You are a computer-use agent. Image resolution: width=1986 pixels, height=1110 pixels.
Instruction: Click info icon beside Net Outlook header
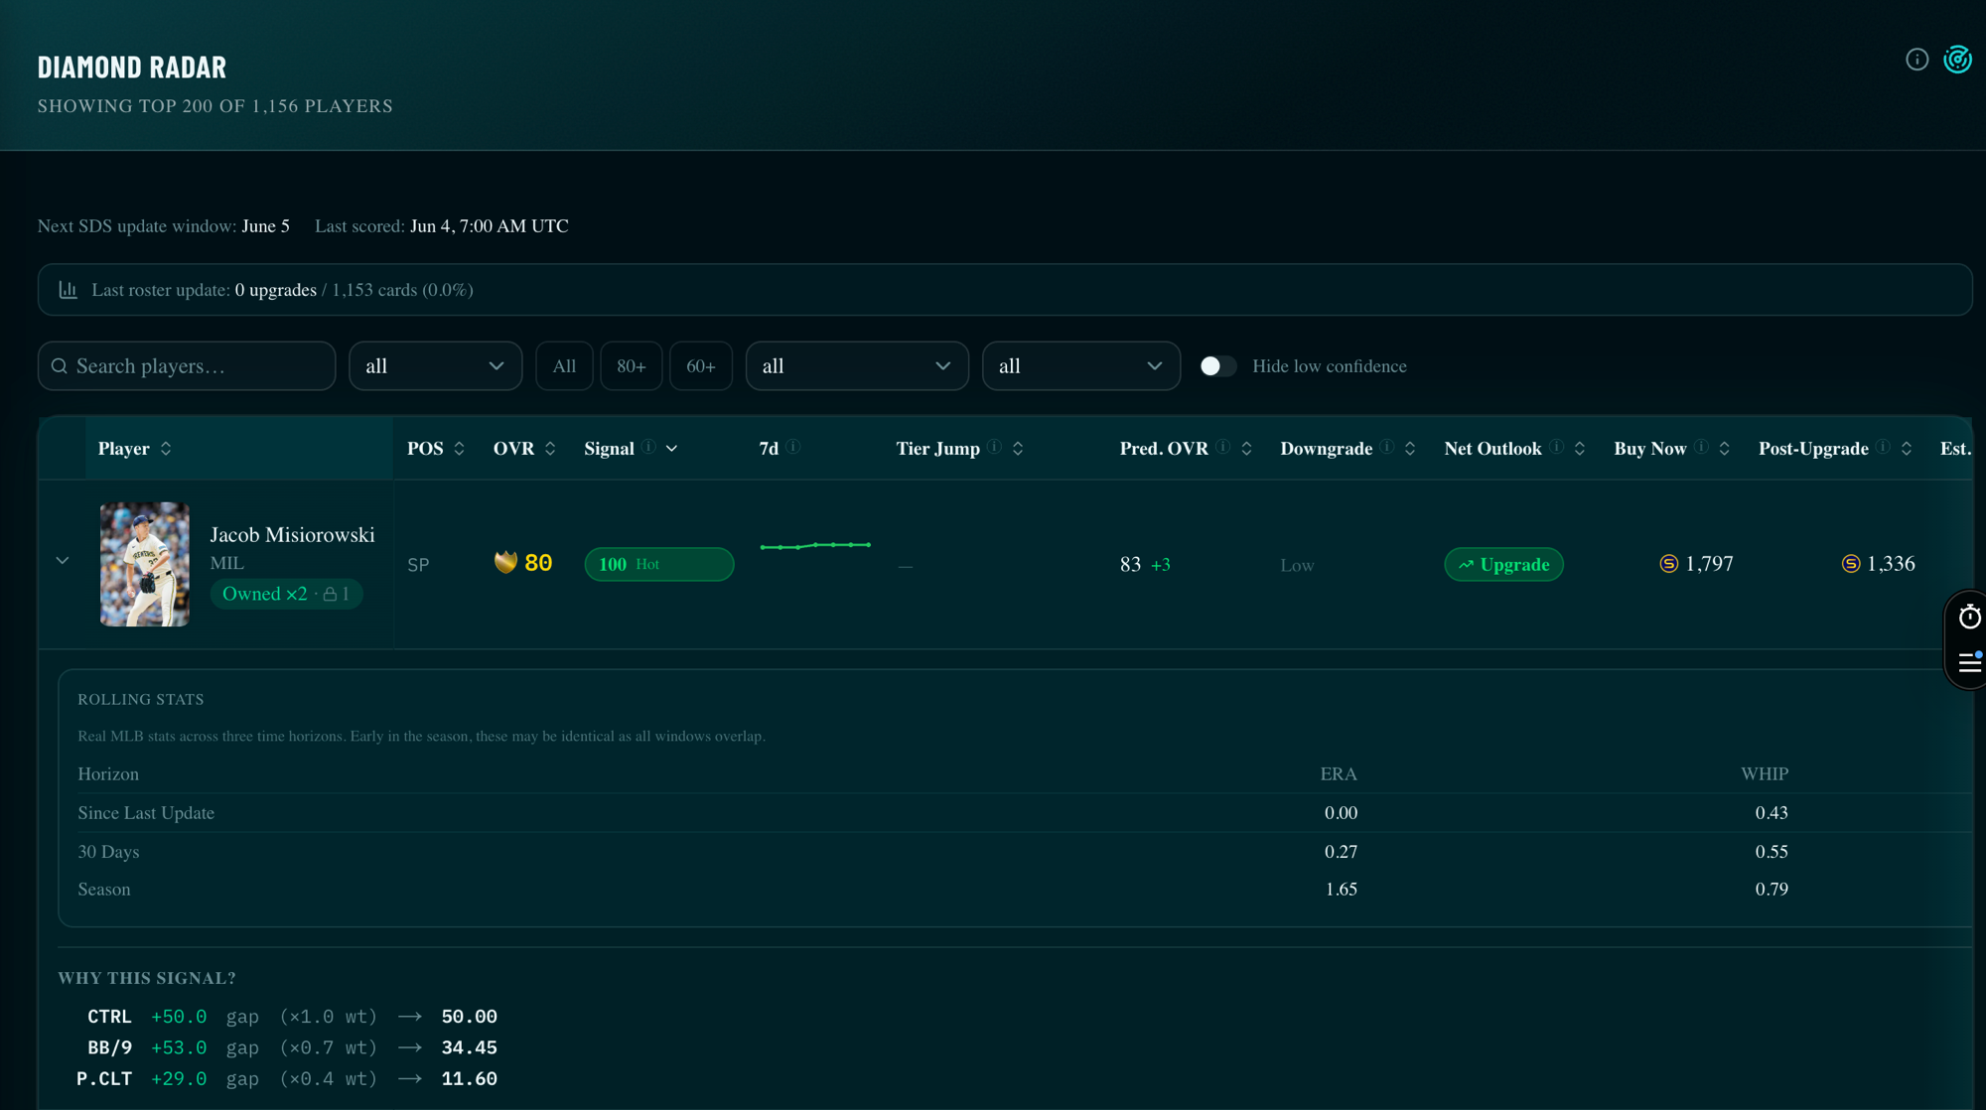(x=1556, y=447)
